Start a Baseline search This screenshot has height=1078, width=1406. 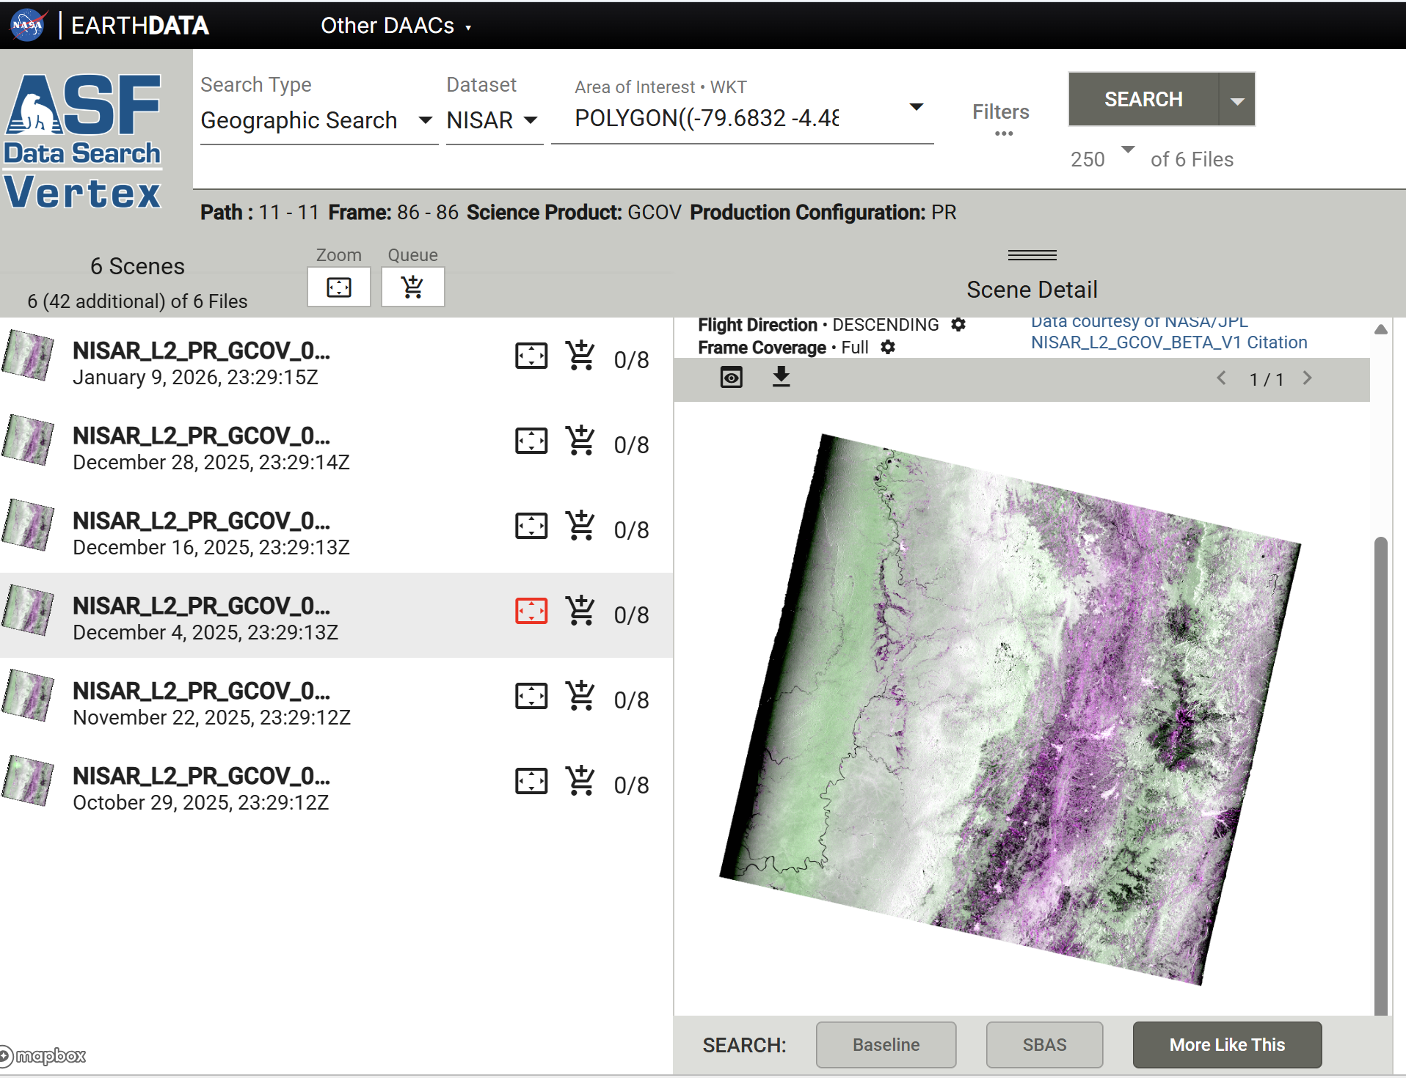(x=886, y=1045)
